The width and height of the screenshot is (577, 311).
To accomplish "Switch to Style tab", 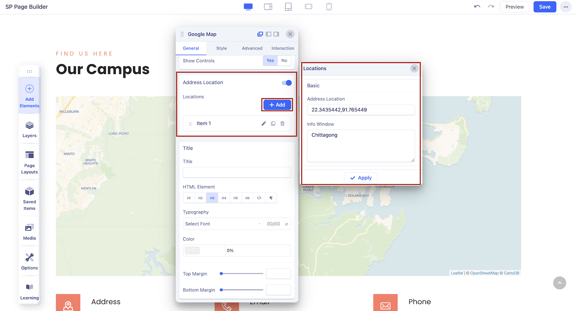I will coord(221,48).
